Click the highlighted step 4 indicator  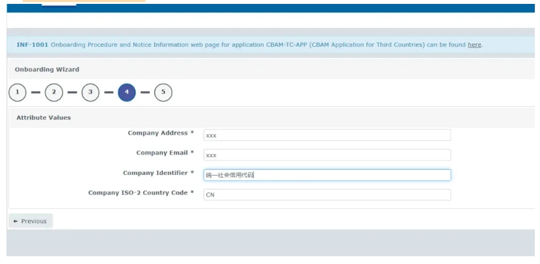127,93
